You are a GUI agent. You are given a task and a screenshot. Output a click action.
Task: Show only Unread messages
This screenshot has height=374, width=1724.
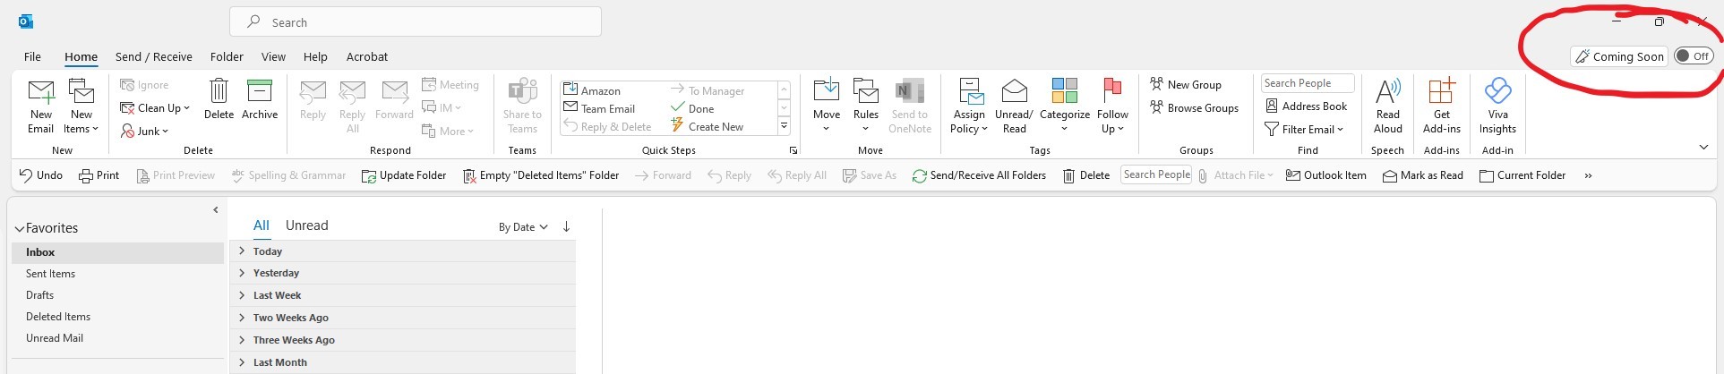(306, 225)
